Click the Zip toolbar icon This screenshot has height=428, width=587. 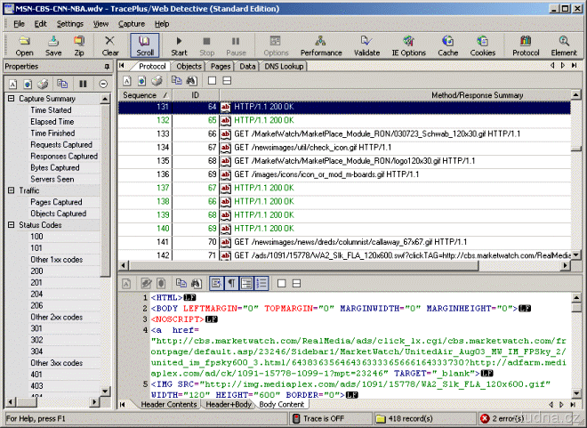click(79, 45)
